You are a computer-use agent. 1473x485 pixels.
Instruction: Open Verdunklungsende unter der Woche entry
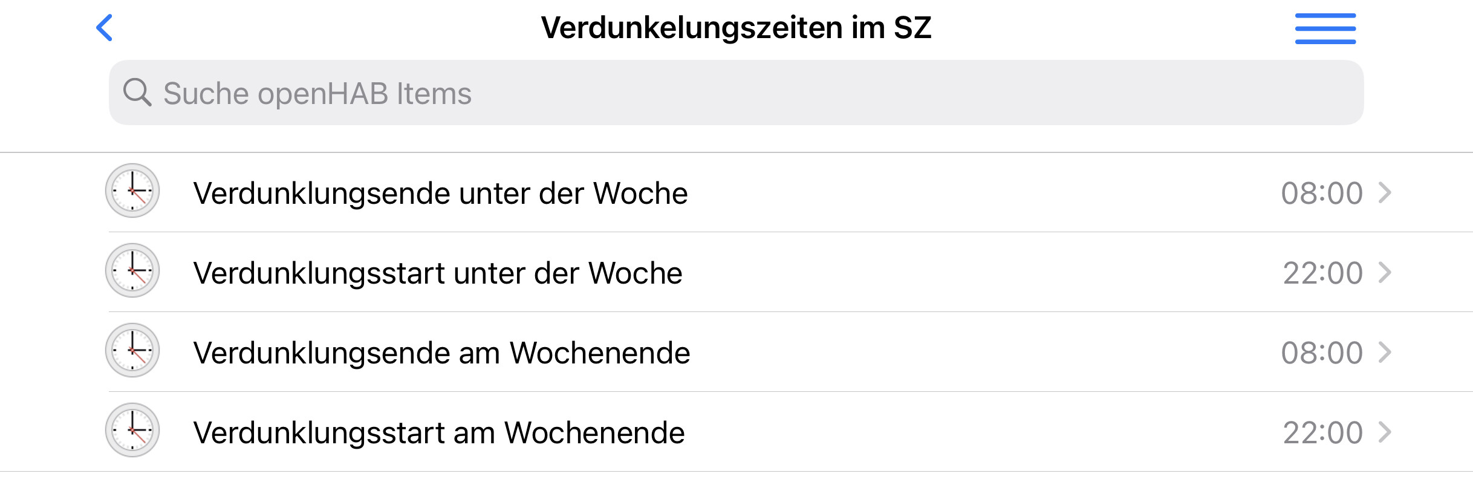tap(736, 192)
